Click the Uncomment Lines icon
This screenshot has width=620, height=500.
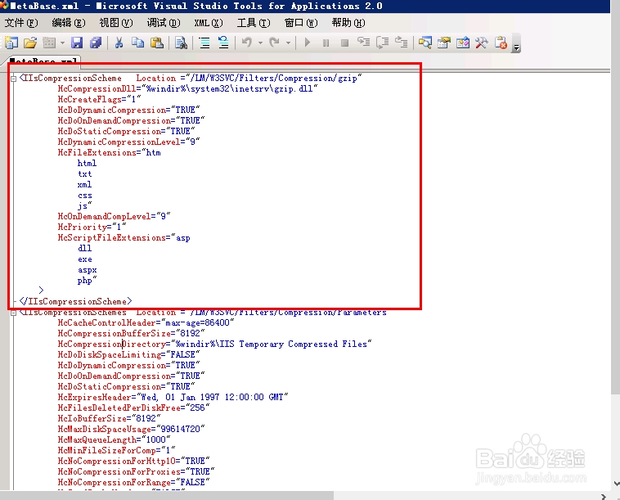[x=223, y=43]
